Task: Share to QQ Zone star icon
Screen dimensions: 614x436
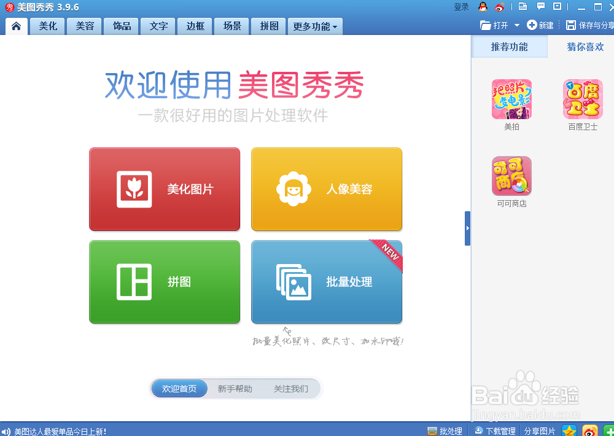Action: tap(569, 430)
